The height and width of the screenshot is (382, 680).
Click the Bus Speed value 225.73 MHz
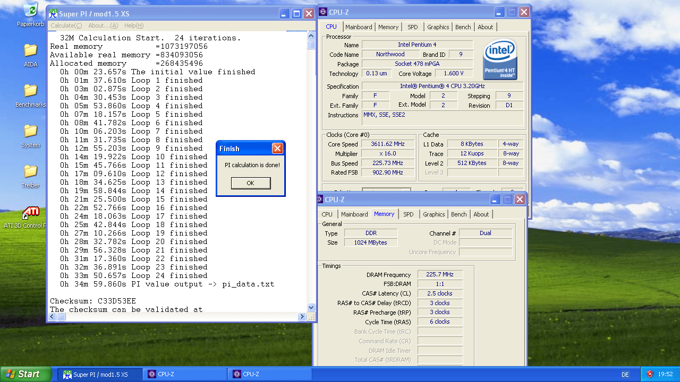click(x=387, y=163)
